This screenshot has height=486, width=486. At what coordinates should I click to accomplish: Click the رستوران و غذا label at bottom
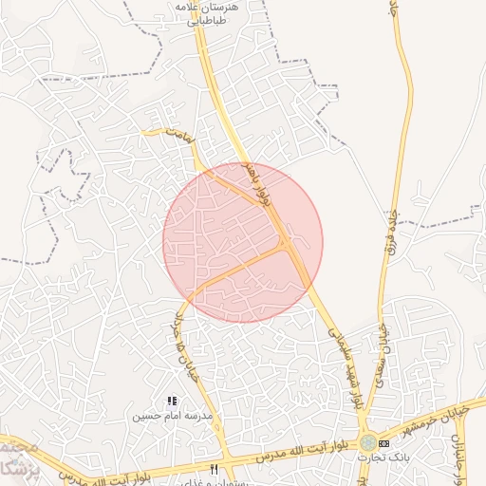tap(215, 482)
